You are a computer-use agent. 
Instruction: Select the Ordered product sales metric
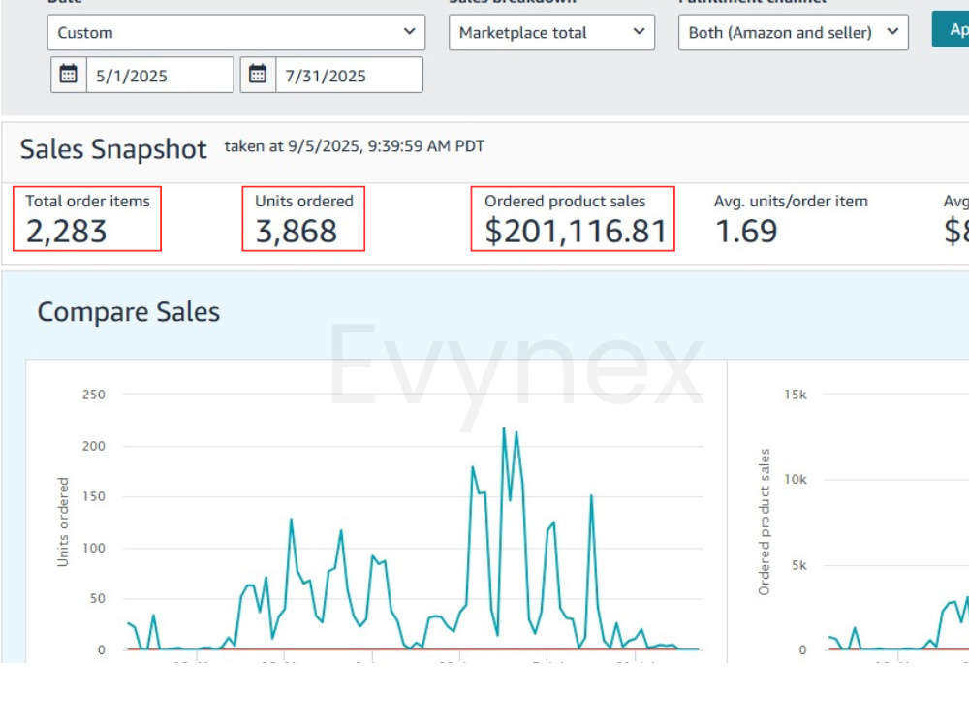573,219
